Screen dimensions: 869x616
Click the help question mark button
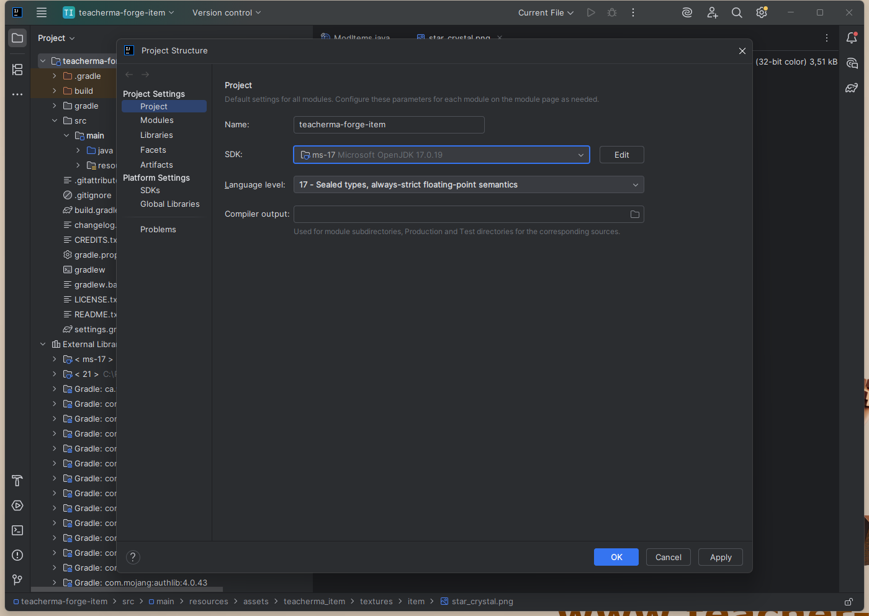pyautogui.click(x=133, y=557)
